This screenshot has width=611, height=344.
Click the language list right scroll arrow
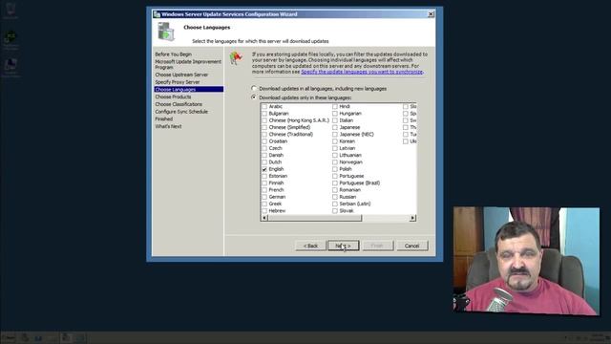412,218
